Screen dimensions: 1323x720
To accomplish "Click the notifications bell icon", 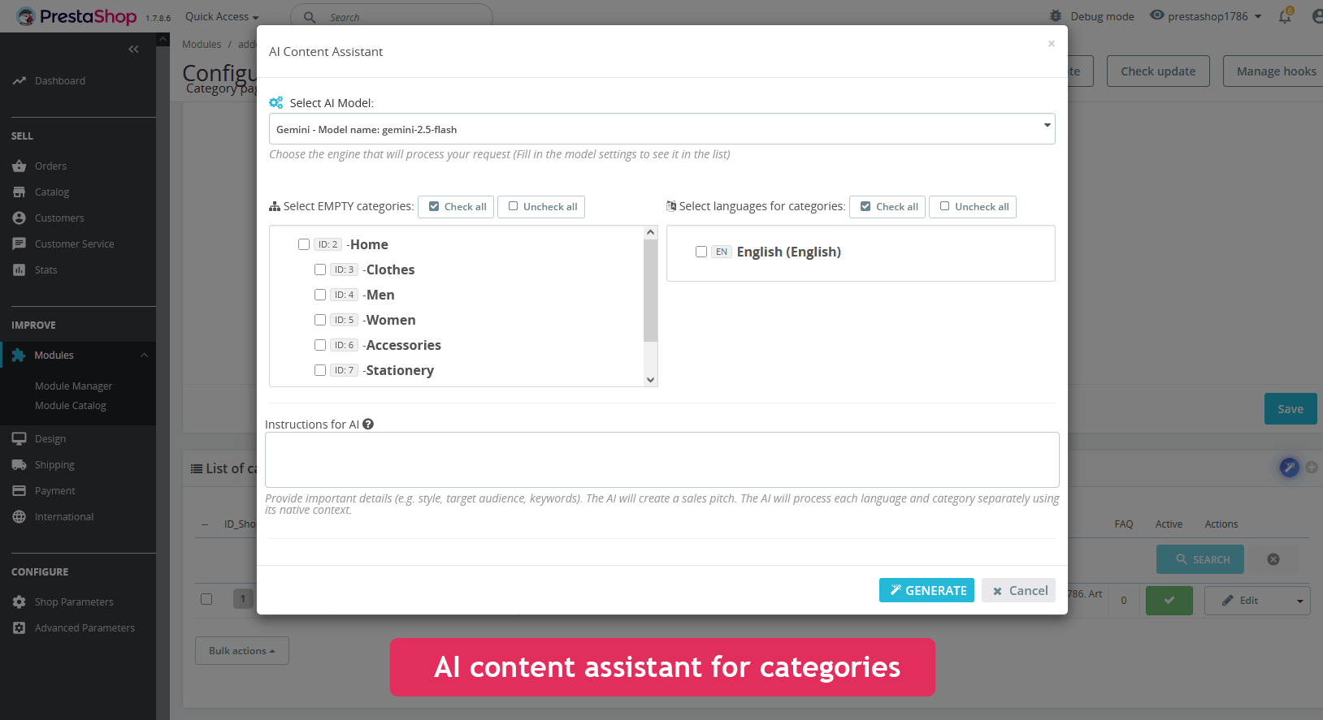I will click(x=1285, y=16).
